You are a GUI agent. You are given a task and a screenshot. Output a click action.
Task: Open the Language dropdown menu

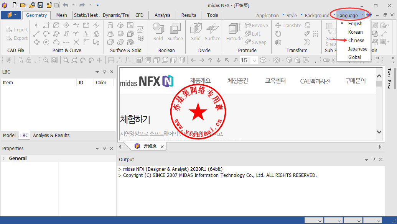[350, 15]
